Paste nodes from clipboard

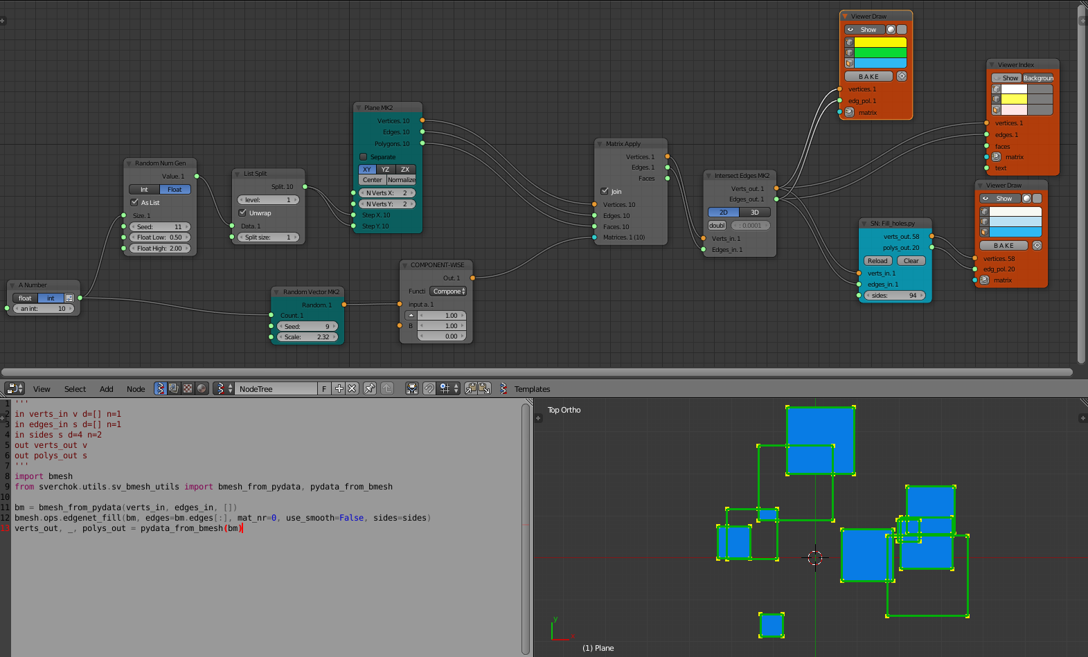(484, 388)
